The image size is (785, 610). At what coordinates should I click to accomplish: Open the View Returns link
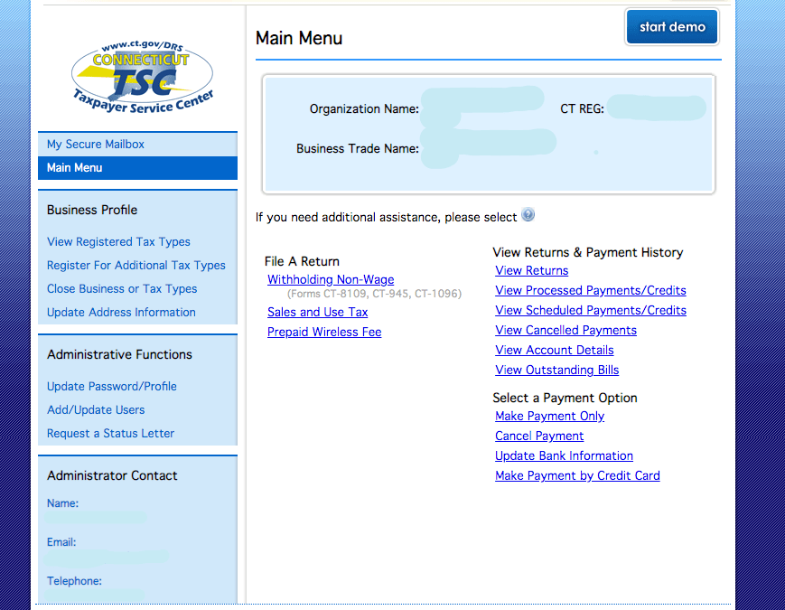point(532,271)
